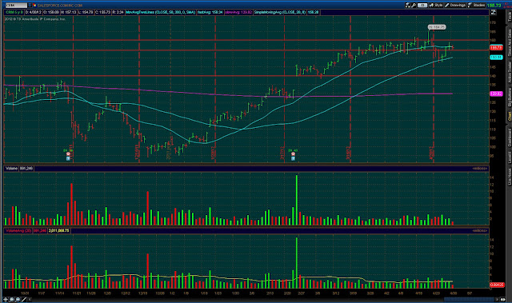The width and height of the screenshot is (512, 303).
Task: Select the drawing tool pencil icon at the bottom
Action: pyautogui.click(x=24, y=299)
